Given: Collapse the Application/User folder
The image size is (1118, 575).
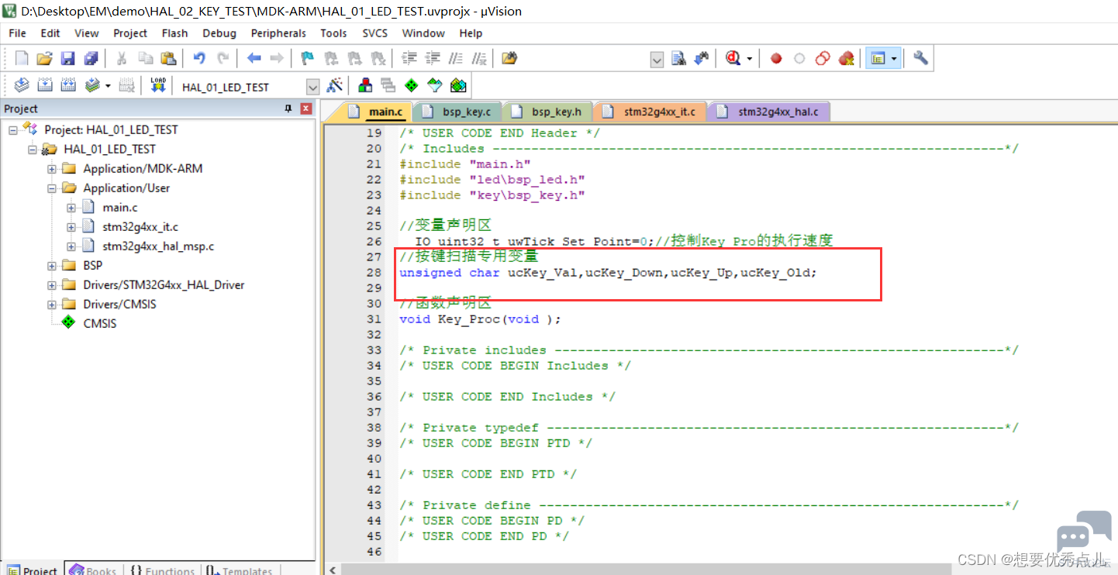Looking at the screenshot, I should [52, 188].
